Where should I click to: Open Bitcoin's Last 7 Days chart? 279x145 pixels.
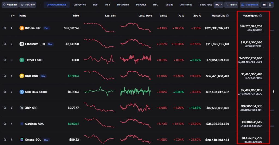[x=136, y=27]
